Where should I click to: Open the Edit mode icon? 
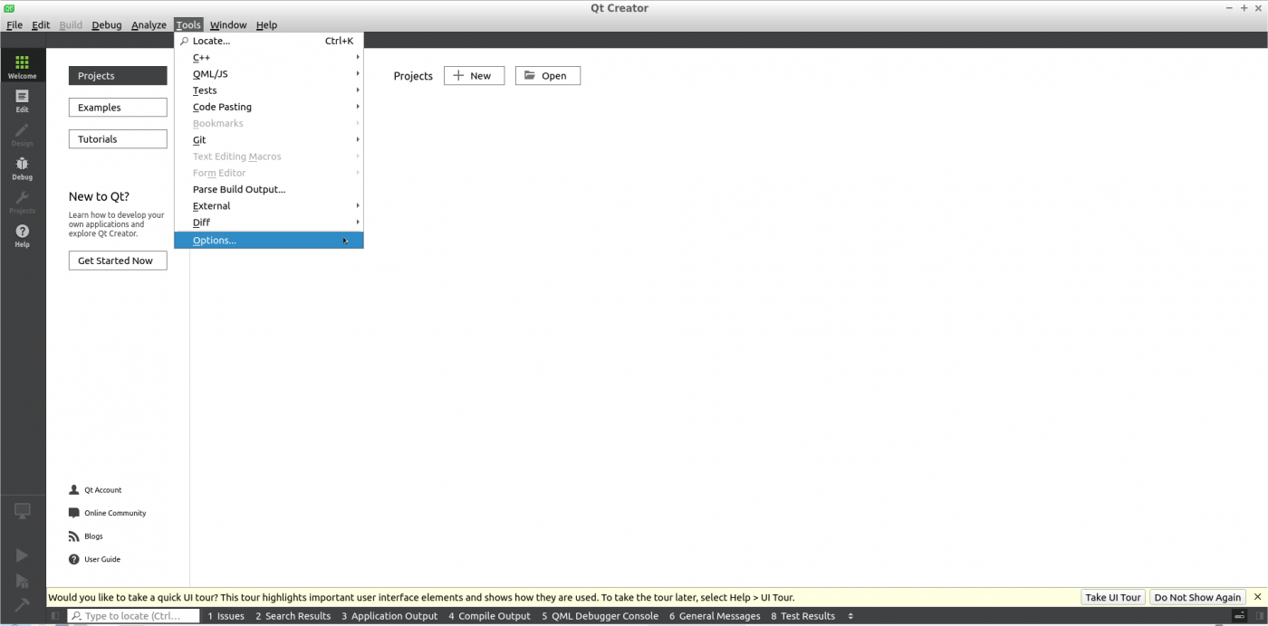(x=23, y=100)
